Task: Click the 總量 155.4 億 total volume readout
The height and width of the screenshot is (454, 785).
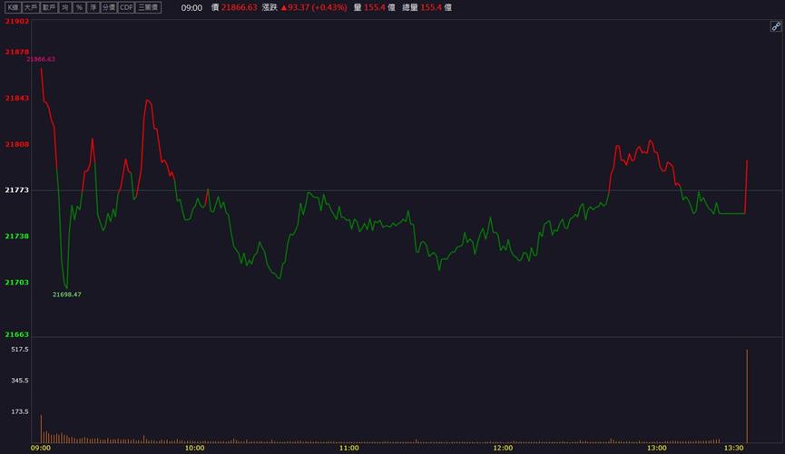Action: (427, 7)
